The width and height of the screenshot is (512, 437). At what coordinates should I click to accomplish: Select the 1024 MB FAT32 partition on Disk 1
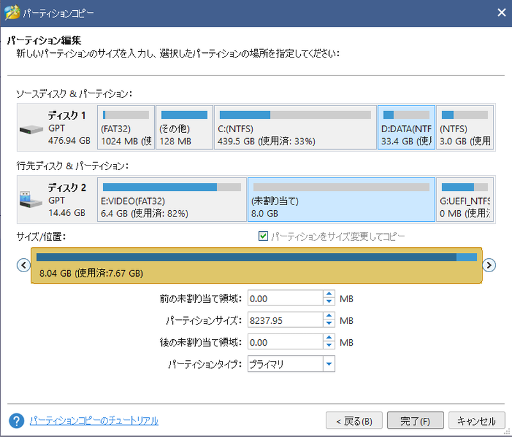126,127
